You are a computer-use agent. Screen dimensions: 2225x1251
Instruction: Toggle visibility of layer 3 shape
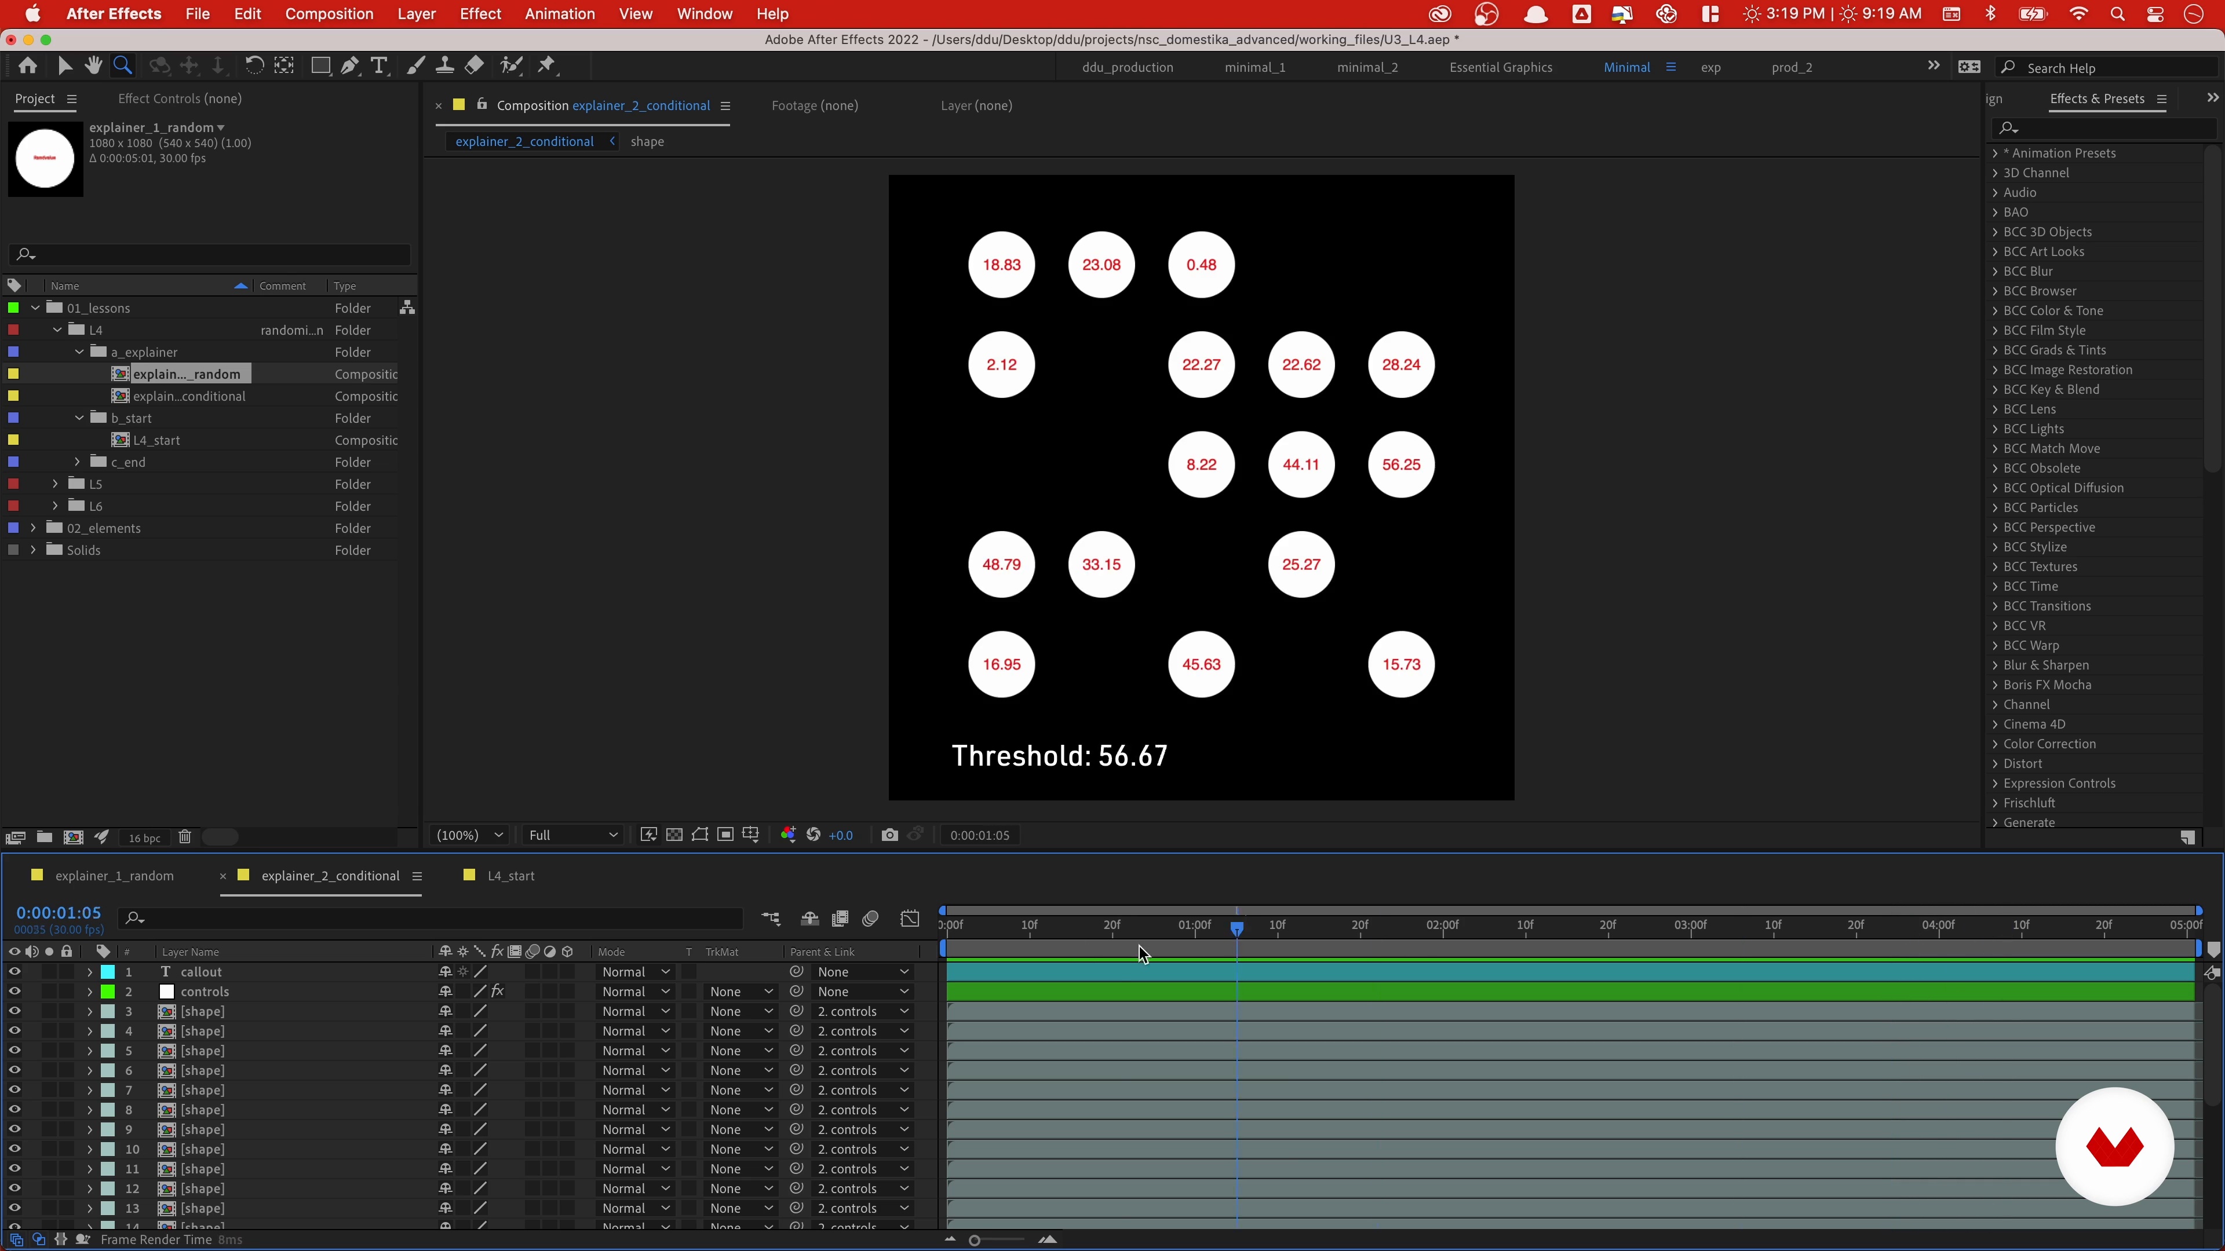coord(14,1012)
